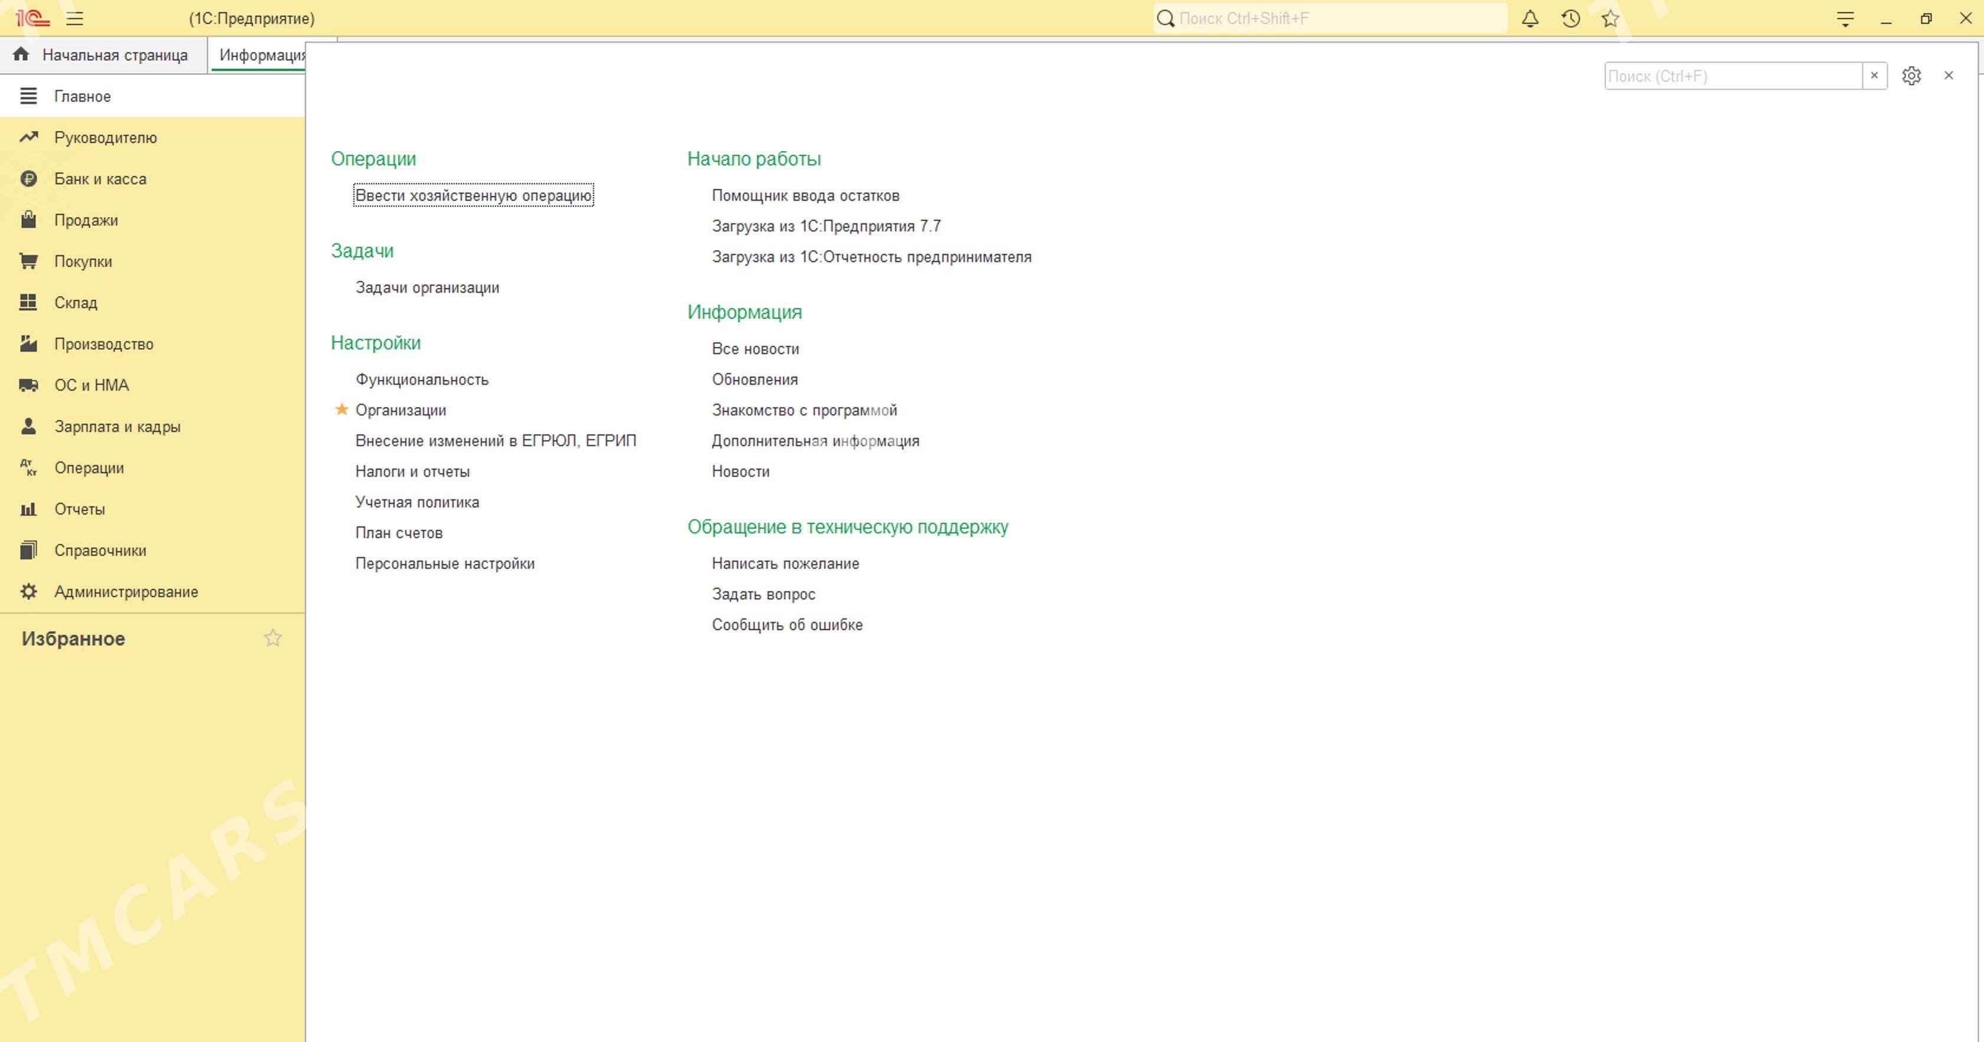Viewport: 1984px width, 1042px height.
Task: Open Все новости
Action: 756,349
